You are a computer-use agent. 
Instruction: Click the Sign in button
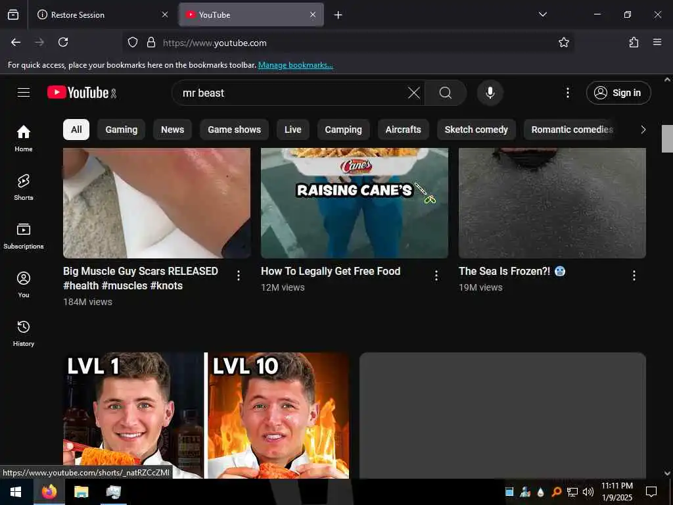618,93
